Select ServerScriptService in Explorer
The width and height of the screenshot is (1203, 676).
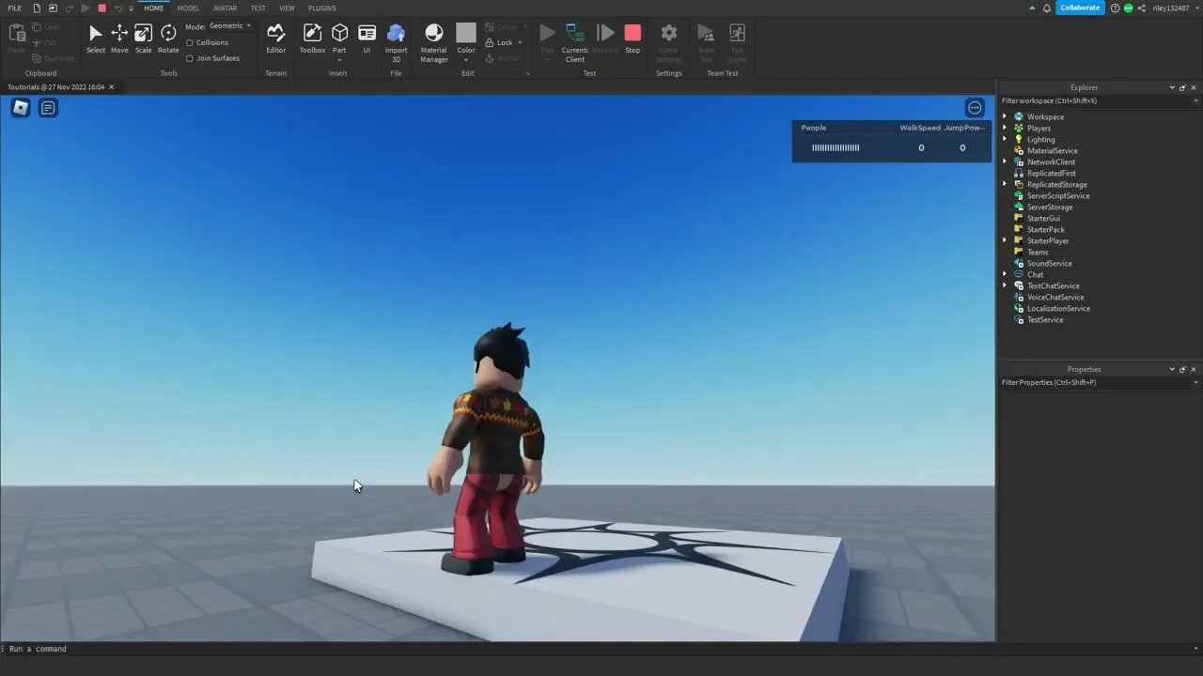(x=1058, y=195)
